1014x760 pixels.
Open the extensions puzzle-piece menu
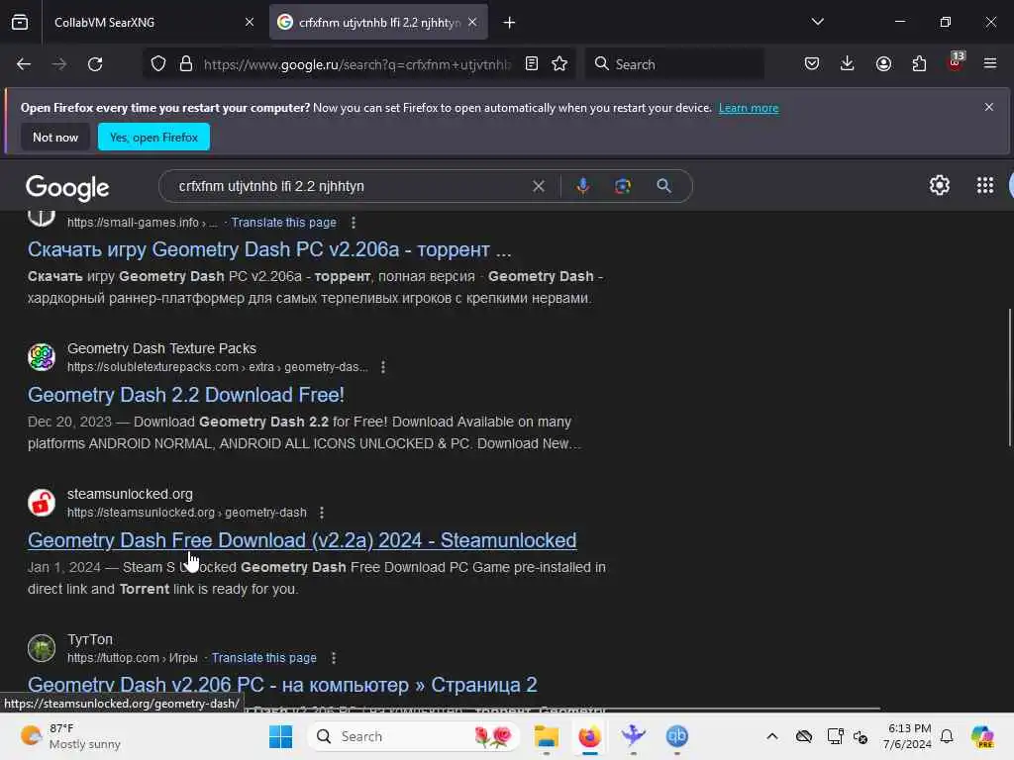coord(919,63)
